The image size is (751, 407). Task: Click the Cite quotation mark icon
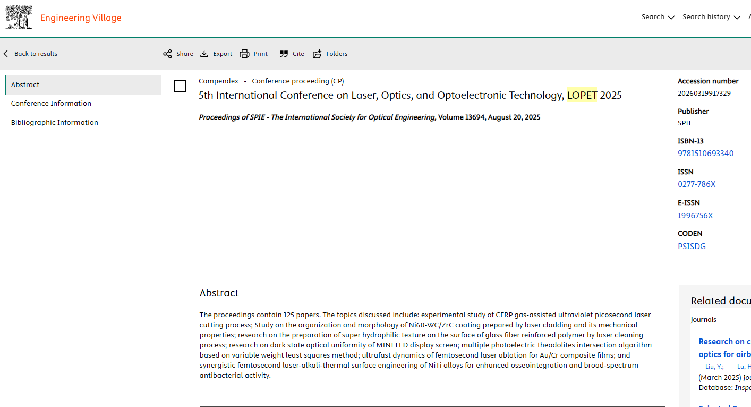tap(284, 54)
